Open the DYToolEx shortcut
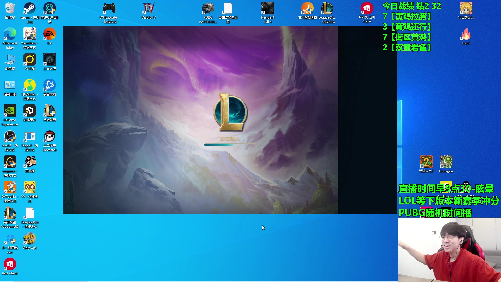The width and height of the screenshot is (501, 282). tap(10, 192)
